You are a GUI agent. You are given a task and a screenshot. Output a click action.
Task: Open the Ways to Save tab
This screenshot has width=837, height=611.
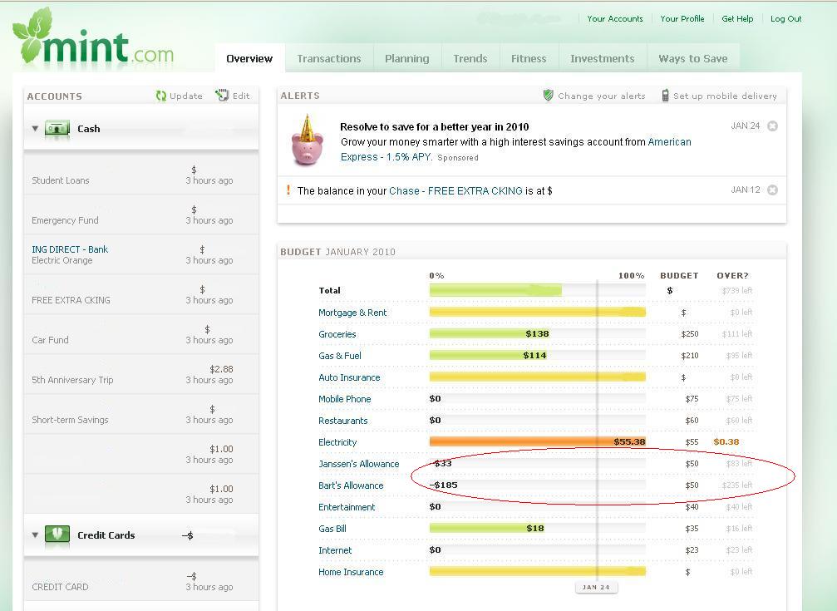coord(693,58)
